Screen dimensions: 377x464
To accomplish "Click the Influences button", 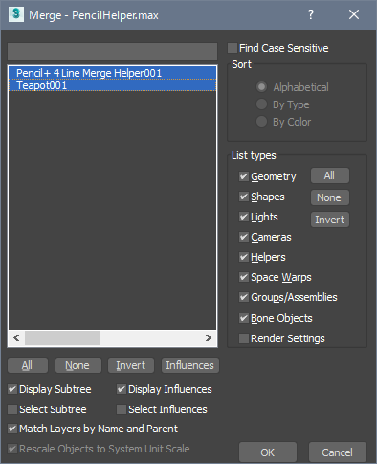I will pyautogui.click(x=190, y=365).
